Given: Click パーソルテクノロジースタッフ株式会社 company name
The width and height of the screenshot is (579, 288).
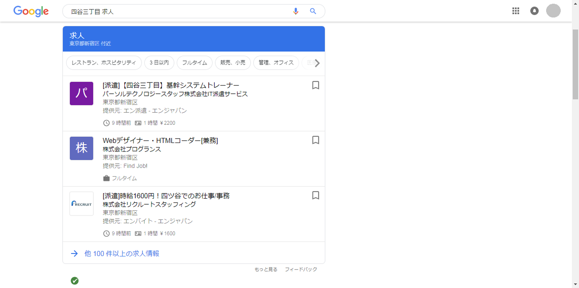Looking at the screenshot, I should point(175,94).
